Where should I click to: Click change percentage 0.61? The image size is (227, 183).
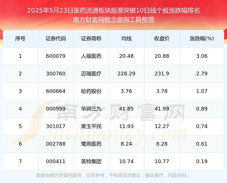[202, 144]
